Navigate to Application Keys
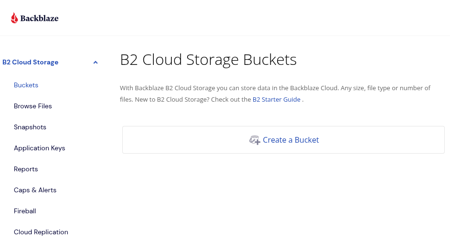The width and height of the screenshot is (450, 240). tap(39, 148)
